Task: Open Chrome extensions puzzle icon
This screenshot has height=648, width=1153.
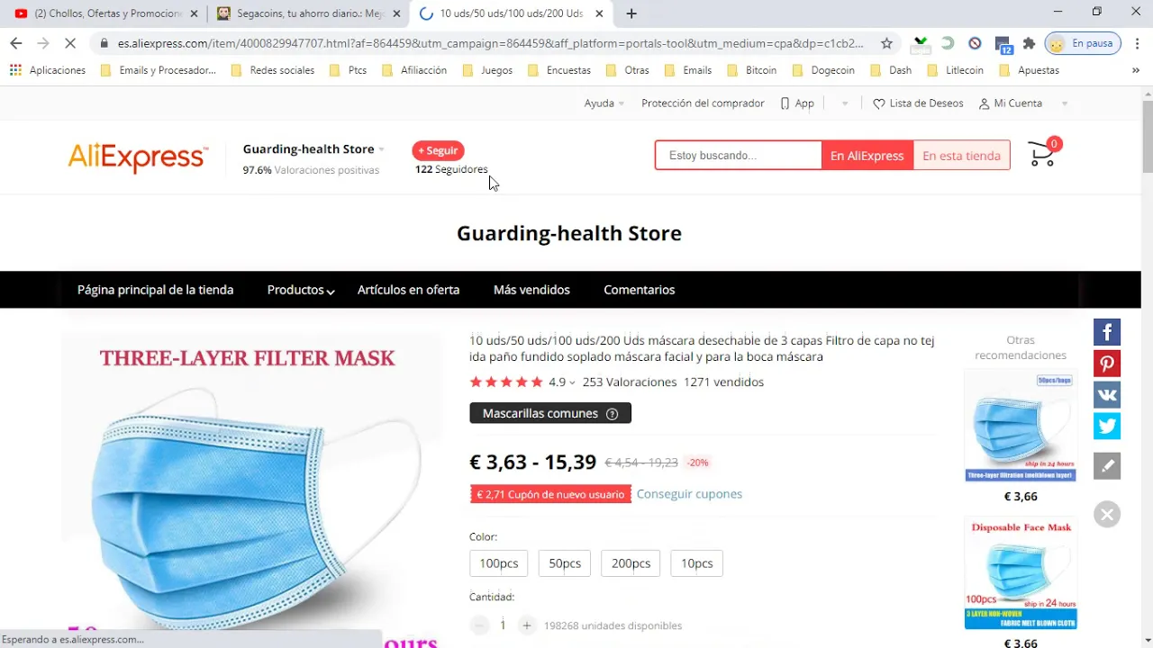Action: click(1029, 43)
